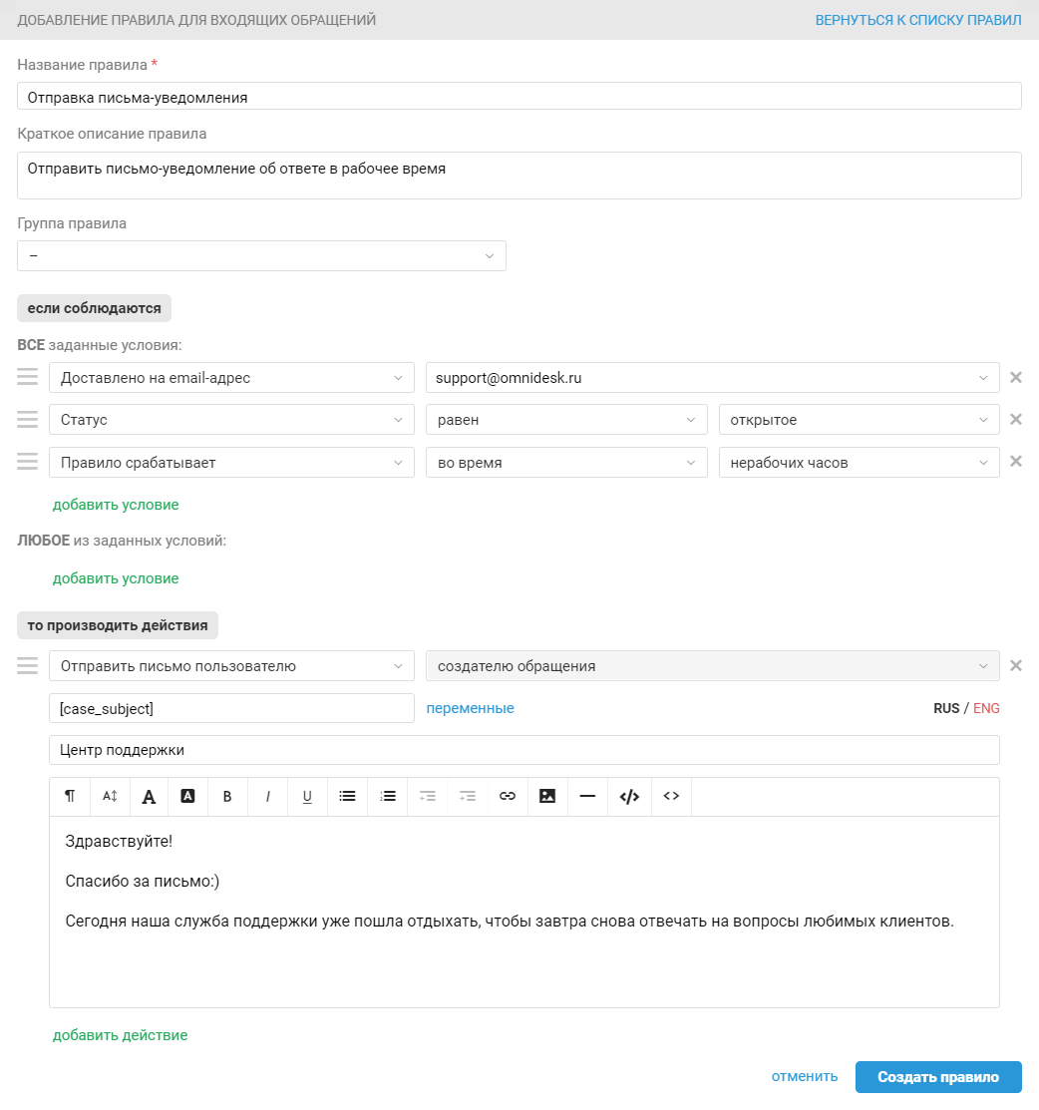The width and height of the screenshot is (1039, 1110).
Task: Click the Название правила input field
Action: coord(519,97)
